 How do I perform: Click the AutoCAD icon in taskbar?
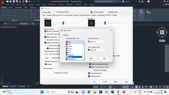[118, 92]
